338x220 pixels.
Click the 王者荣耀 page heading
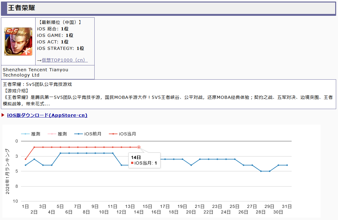pos(22,8)
